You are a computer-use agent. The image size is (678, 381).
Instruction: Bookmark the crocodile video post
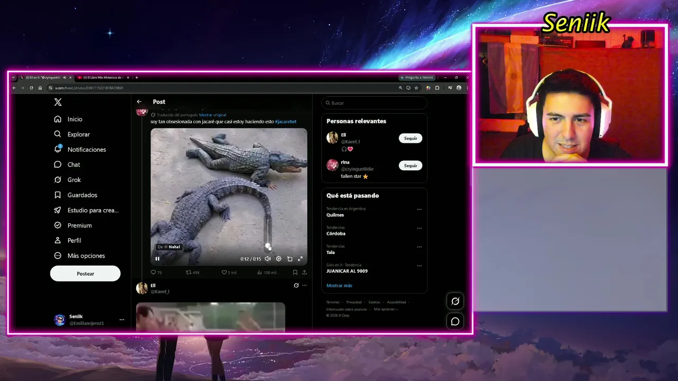pos(295,273)
